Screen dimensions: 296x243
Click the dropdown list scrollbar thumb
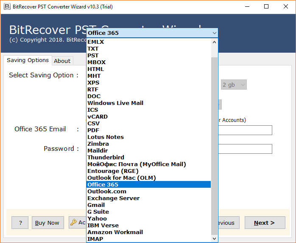(x=214, y=146)
